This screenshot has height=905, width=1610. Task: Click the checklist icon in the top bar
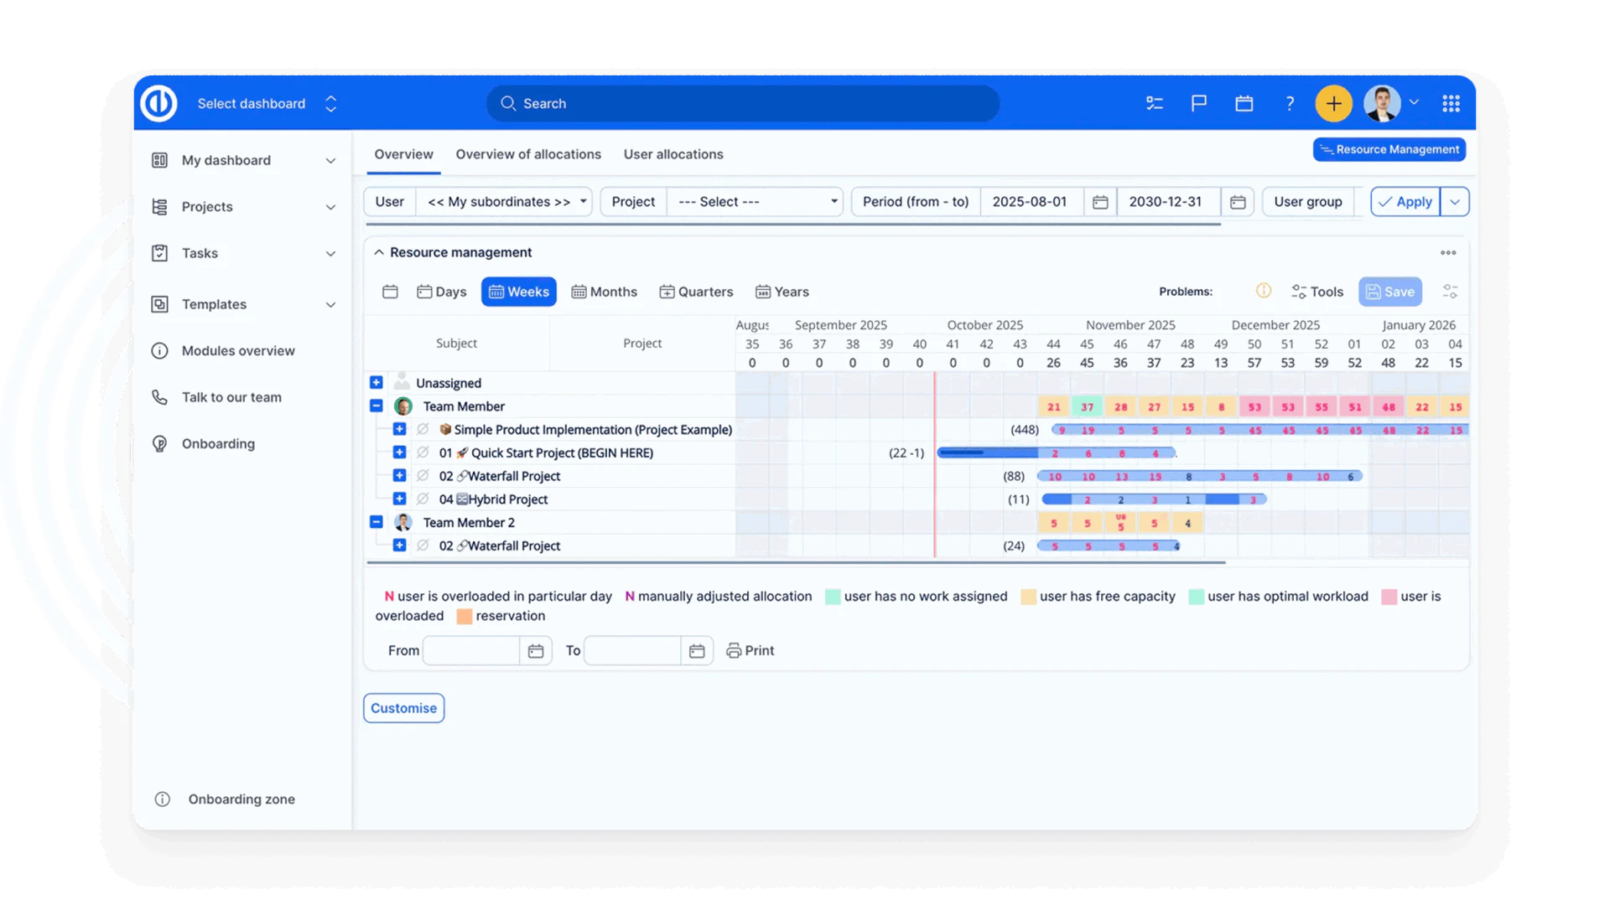coord(1154,103)
